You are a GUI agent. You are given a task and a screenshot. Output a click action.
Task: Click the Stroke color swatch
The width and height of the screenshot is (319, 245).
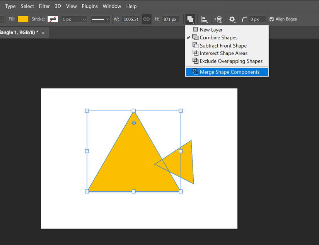point(52,19)
